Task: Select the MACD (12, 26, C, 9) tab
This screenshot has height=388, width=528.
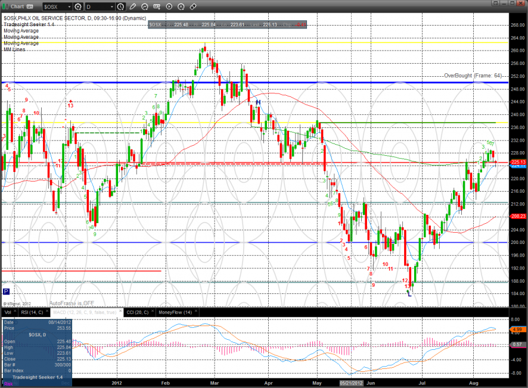Action: coord(85,312)
